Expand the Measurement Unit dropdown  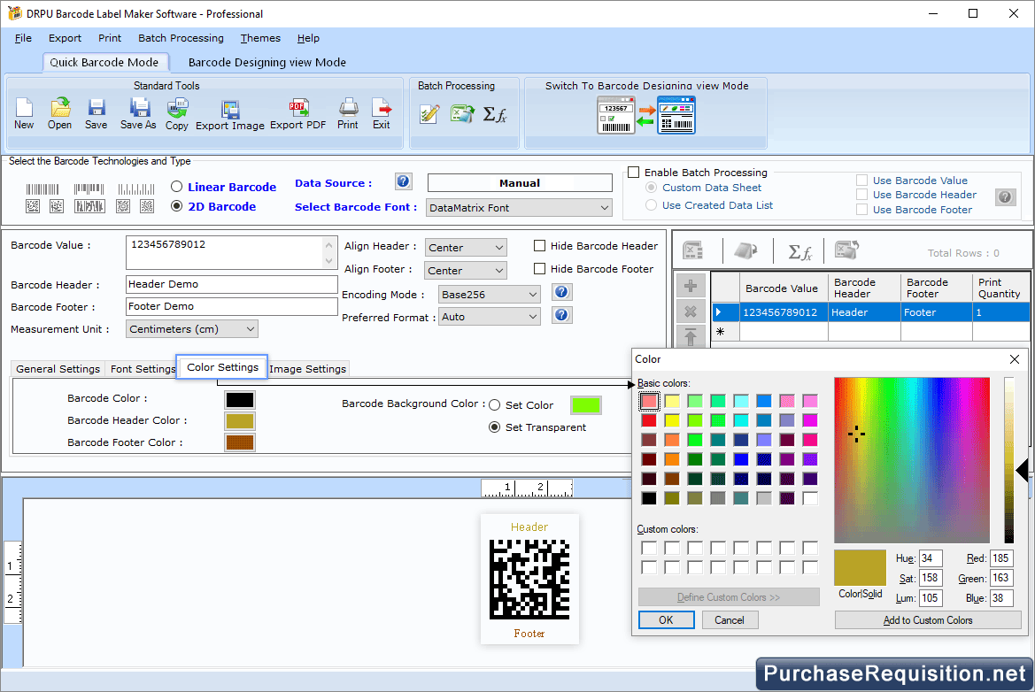coord(191,329)
